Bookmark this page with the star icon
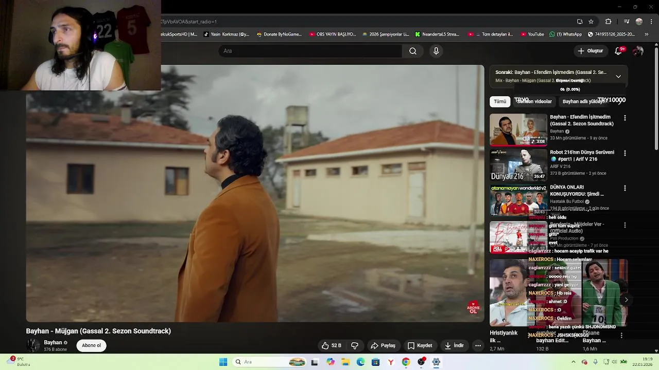This screenshot has height=370, width=659. click(591, 22)
